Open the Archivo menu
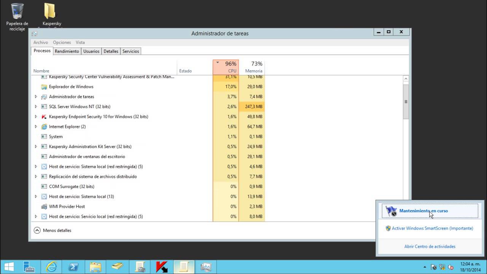487x274 pixels. (41, 42)
